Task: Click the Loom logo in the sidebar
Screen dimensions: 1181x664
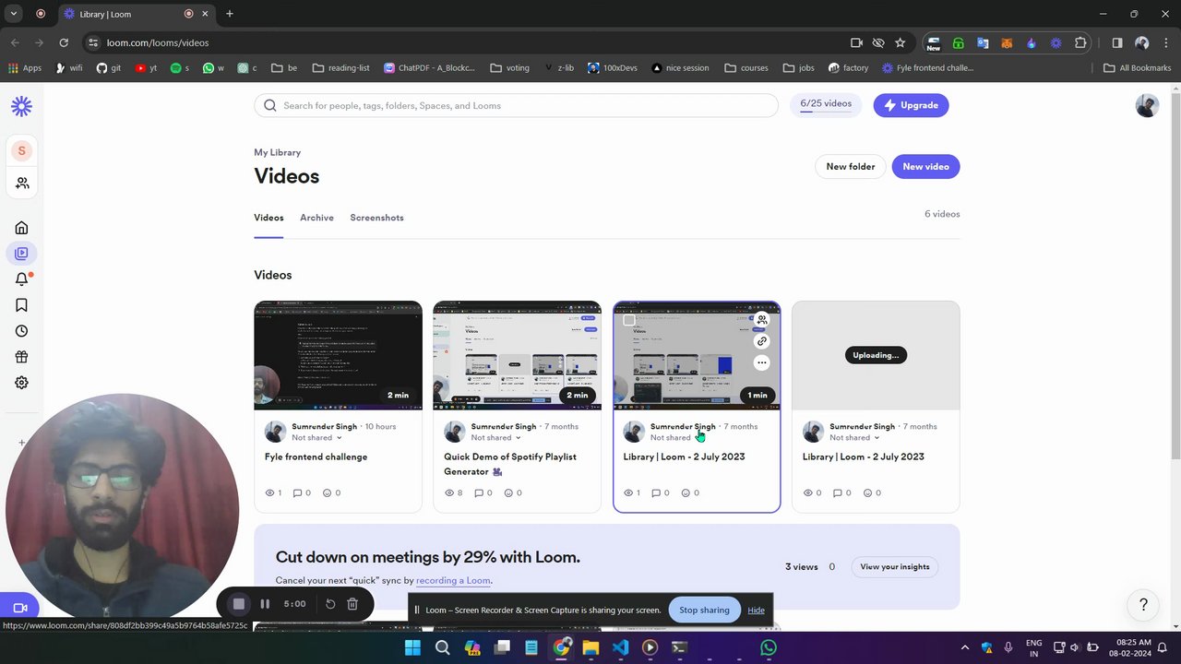Action: coord(21,106)
